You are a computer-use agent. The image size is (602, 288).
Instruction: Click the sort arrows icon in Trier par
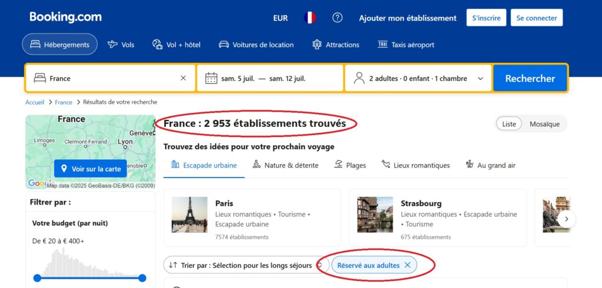coord(173,265)
